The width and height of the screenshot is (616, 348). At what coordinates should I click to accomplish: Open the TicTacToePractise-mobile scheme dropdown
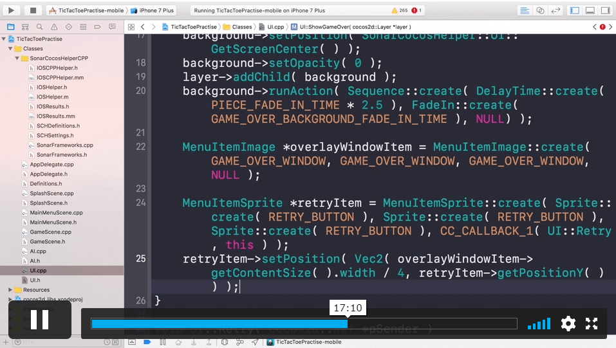(x=86, y=10)
